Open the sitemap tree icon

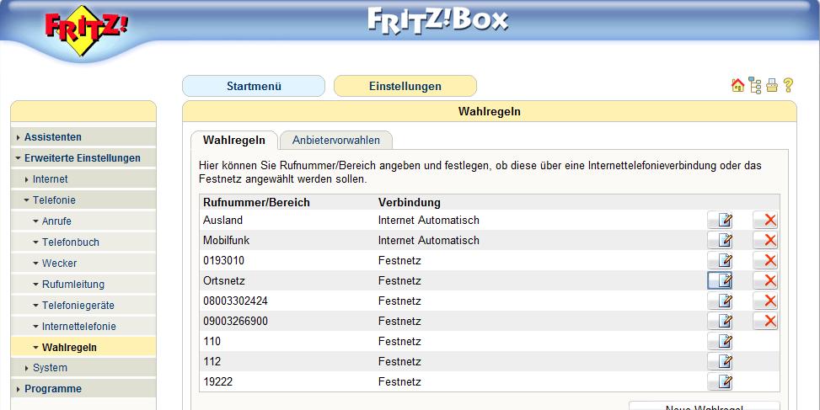point(755,85)
